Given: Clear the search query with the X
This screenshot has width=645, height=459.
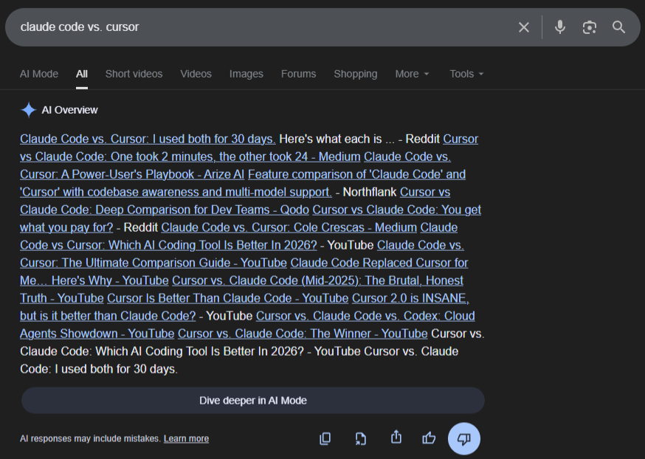Looking at the screenshot, I should [x=524, y=27].
